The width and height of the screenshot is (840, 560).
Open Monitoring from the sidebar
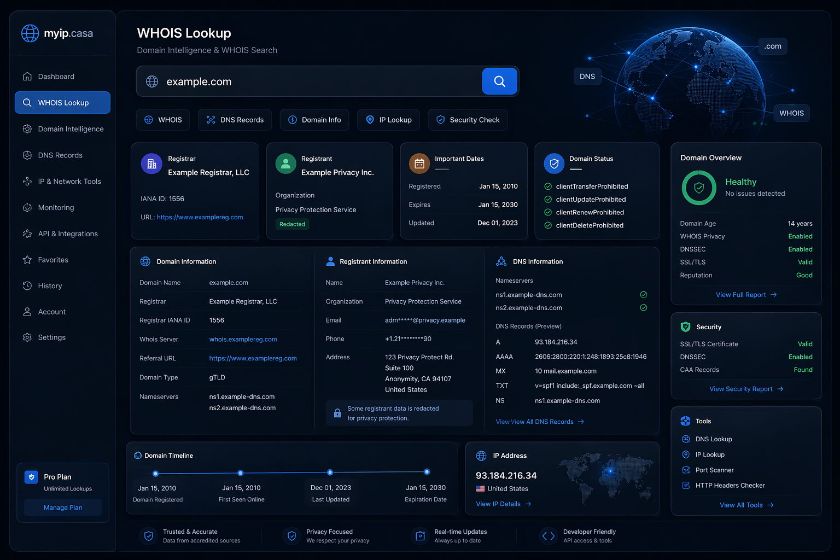pos(55,207)
